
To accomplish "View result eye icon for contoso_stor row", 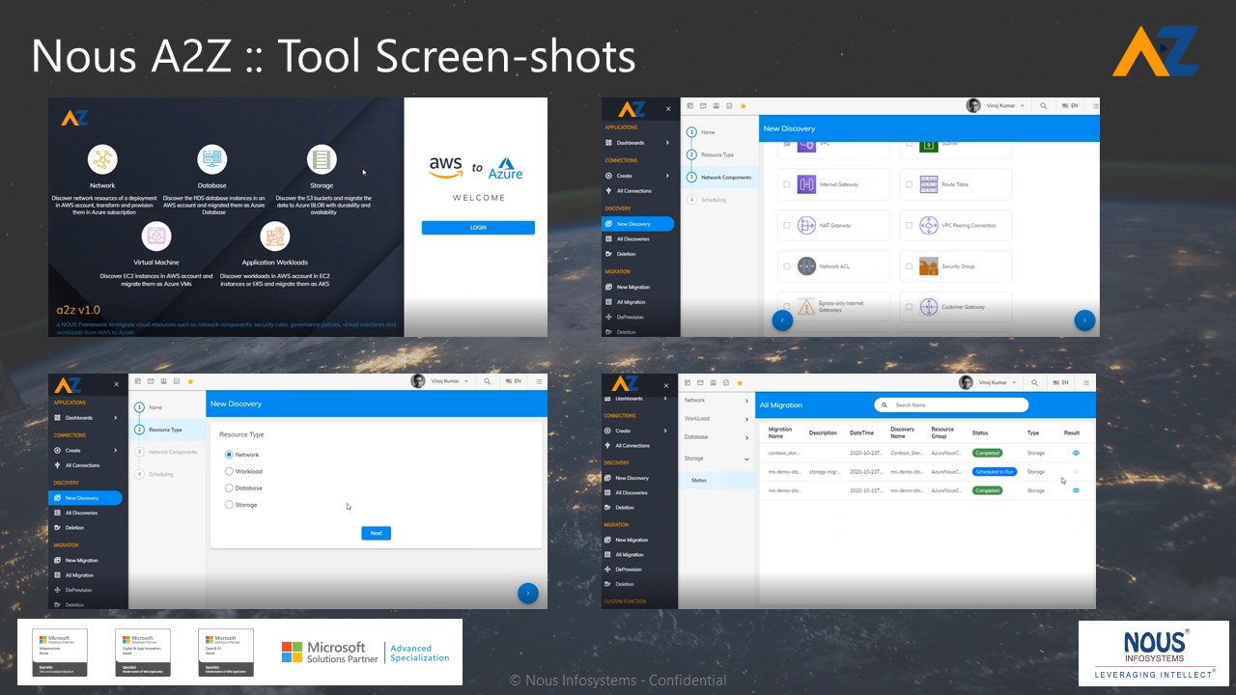I will click(1076, 453).
